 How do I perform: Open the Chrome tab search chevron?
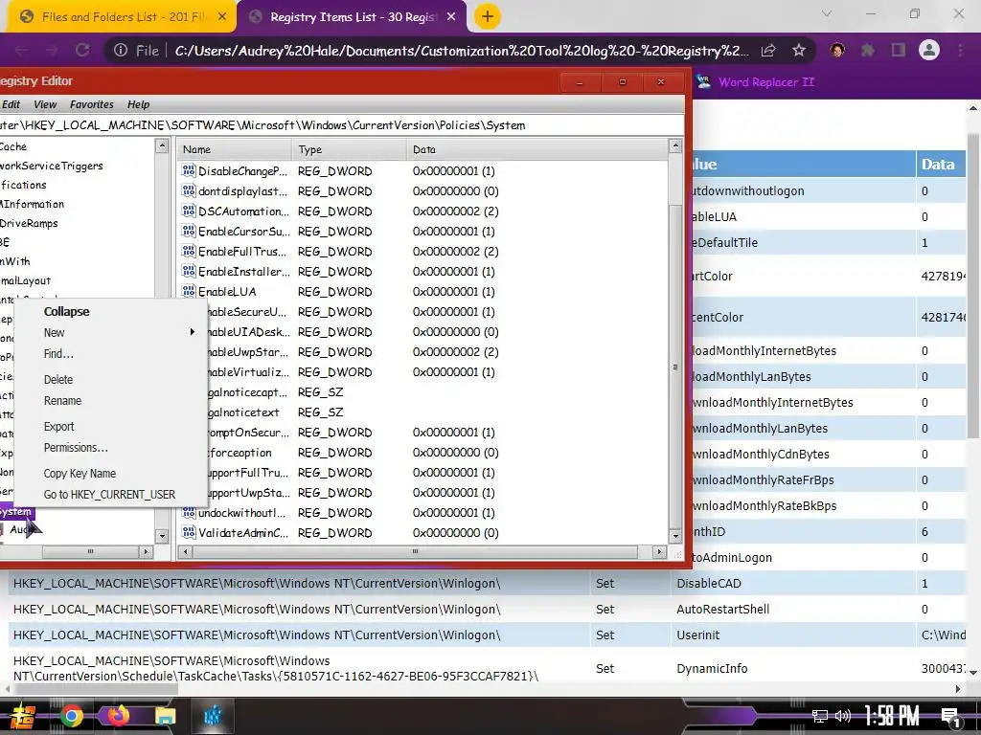(x=827, y=13)
